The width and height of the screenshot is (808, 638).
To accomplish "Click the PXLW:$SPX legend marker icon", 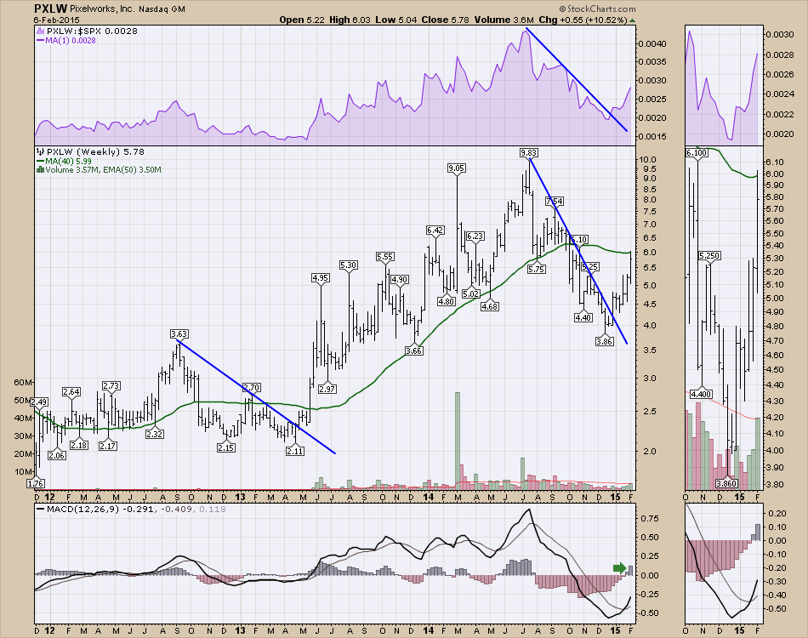I will 37,31.
